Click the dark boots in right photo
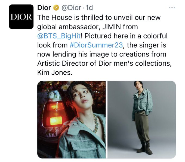This screenshot has height=162, width=185. pos(145,148)
